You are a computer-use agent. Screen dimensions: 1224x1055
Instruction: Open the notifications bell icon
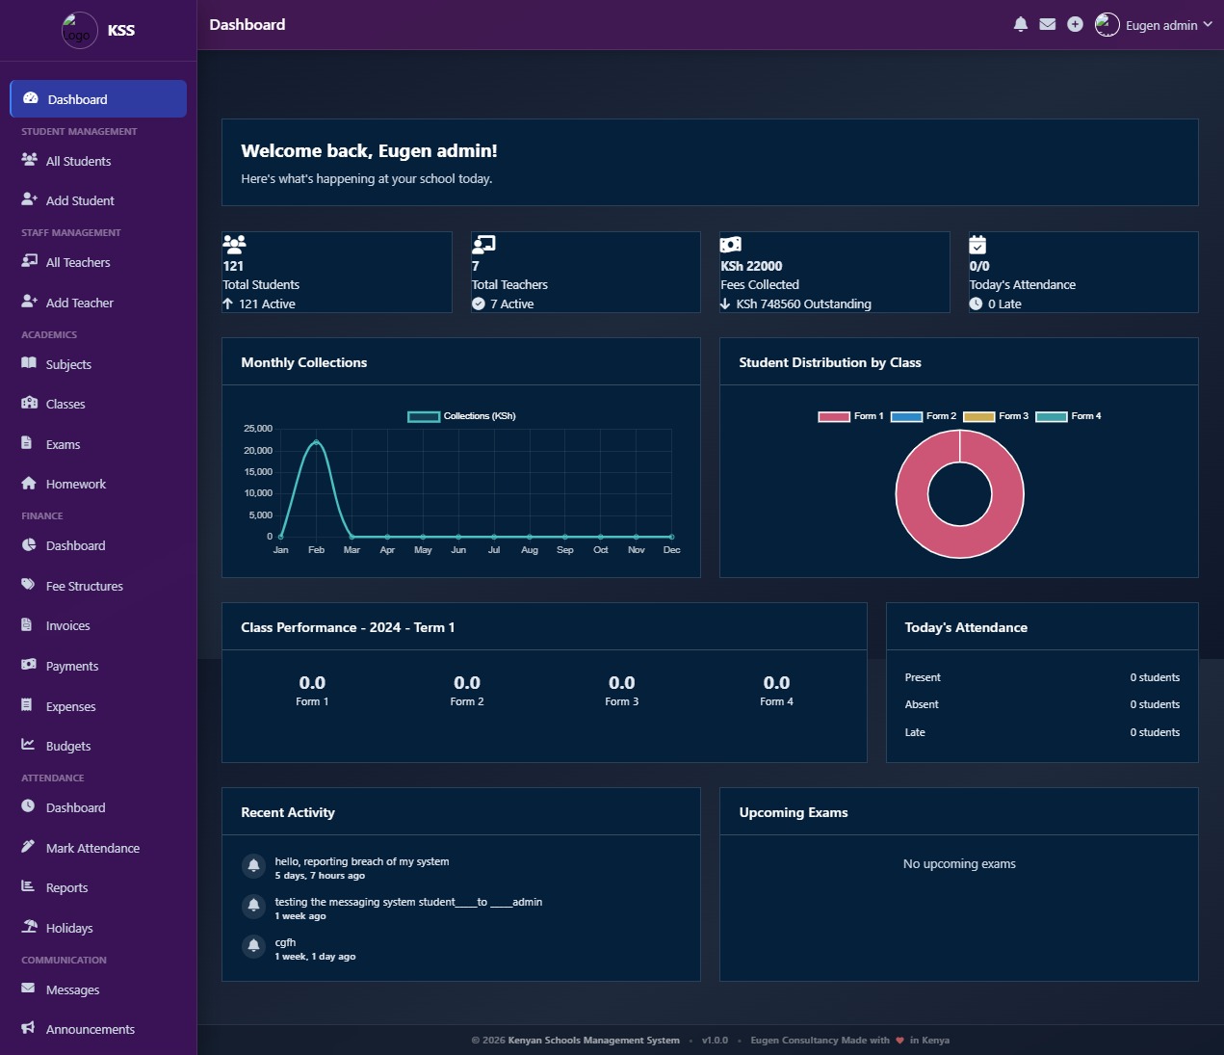1021,24
